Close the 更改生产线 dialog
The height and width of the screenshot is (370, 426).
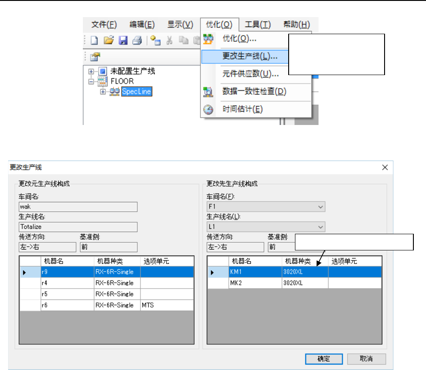tap(385, 167)
